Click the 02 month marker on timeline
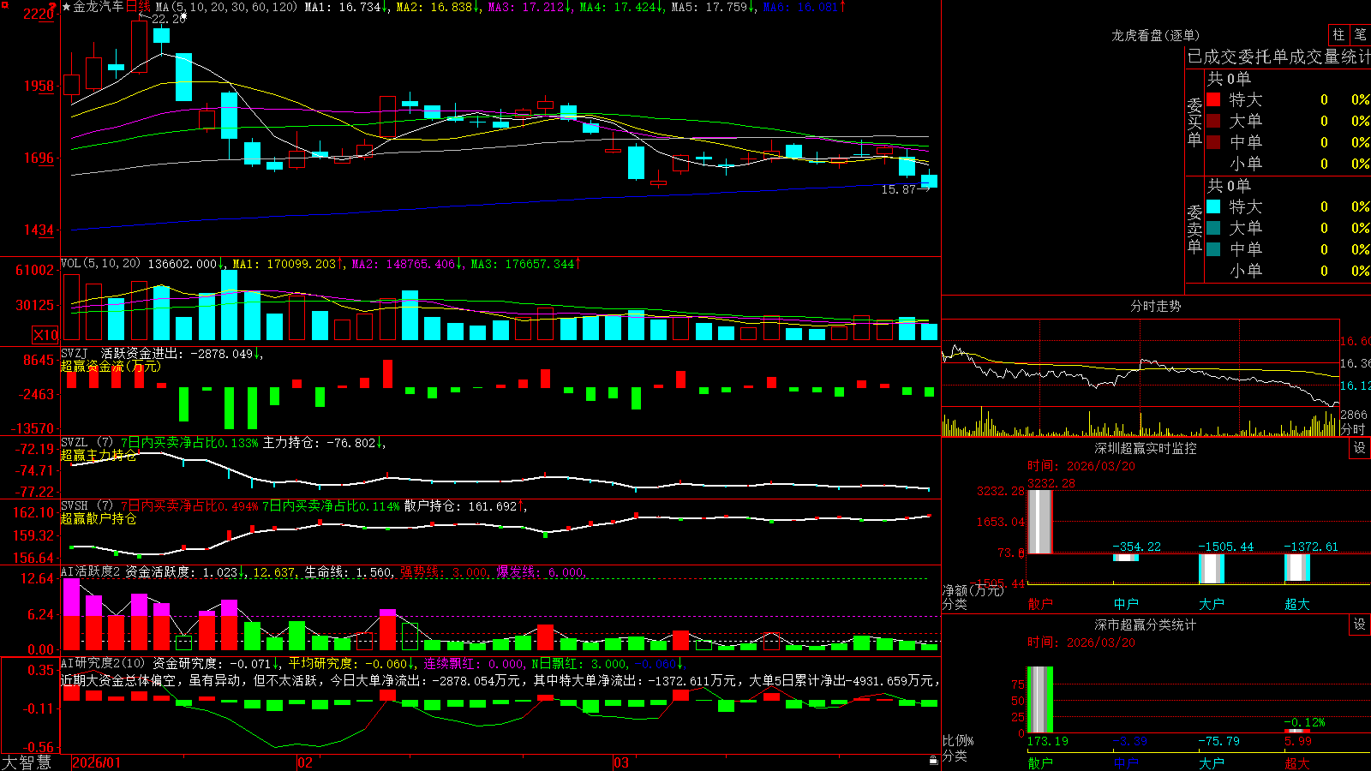The image size is (1371, 771). coord(305,762)
